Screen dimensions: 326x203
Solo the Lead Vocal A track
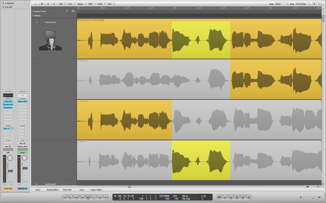pos(74,22)
